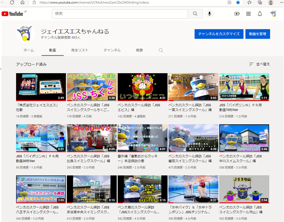Click channel name ジェイエスエスちゃんねる

75,31
